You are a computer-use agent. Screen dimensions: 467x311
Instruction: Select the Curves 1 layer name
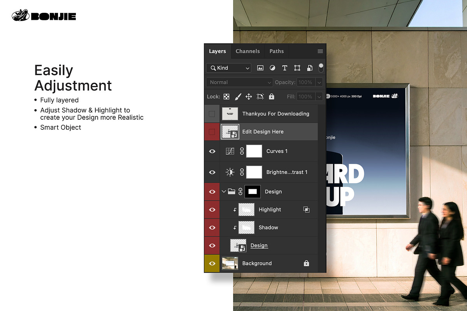coord(277,151)
